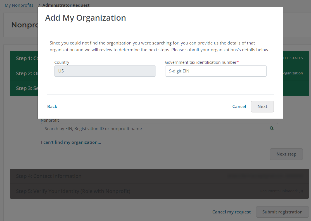The width and height of the screenshot is (311, 221).
Task: Click the Government tax identification number label
Action: coord(201,62)
